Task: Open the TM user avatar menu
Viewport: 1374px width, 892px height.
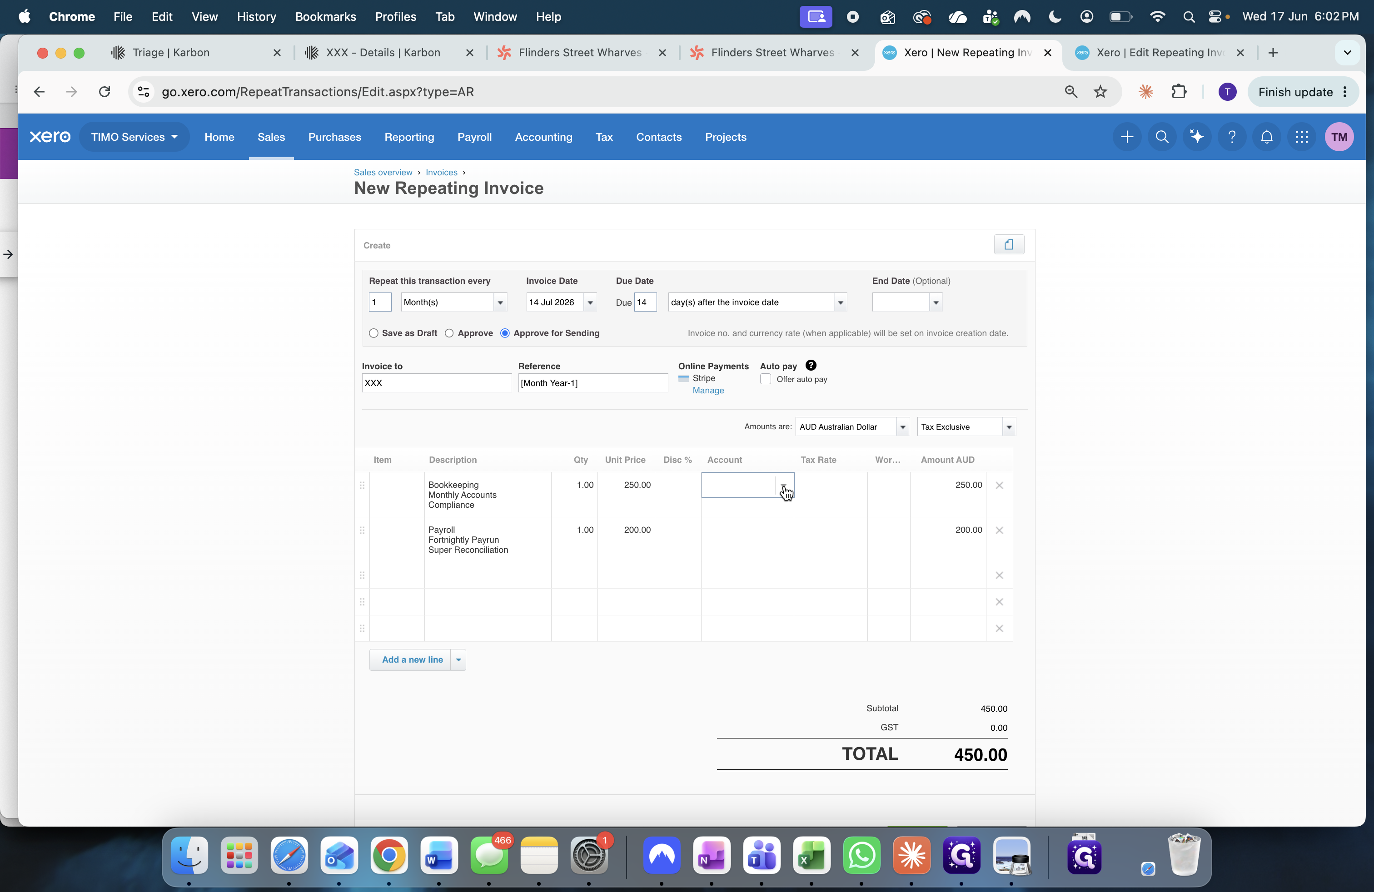Action: click(1339, 137)
